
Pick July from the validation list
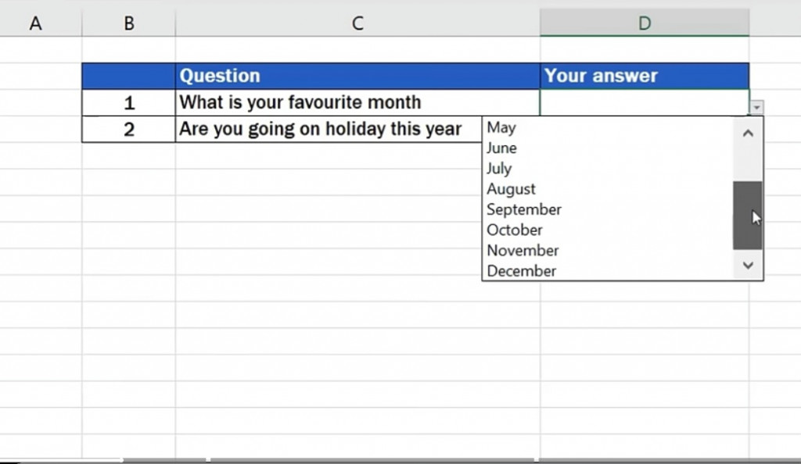click(607, 168)
